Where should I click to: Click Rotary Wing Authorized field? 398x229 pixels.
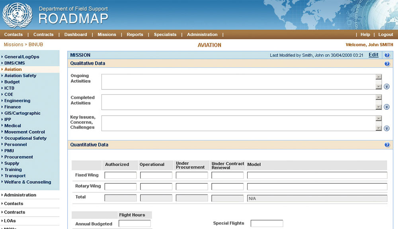pyautogui.click(x=121, y=186)
